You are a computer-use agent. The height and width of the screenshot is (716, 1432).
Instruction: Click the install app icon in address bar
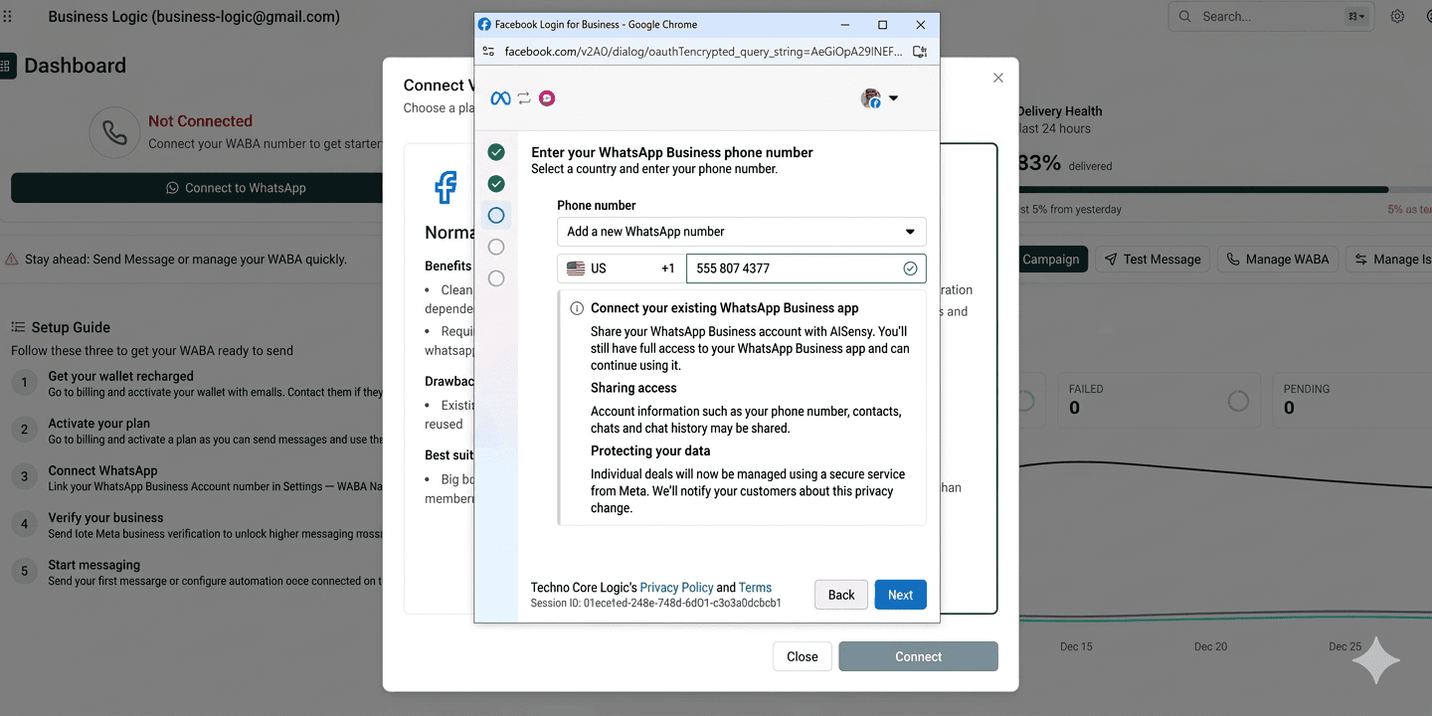920,52
